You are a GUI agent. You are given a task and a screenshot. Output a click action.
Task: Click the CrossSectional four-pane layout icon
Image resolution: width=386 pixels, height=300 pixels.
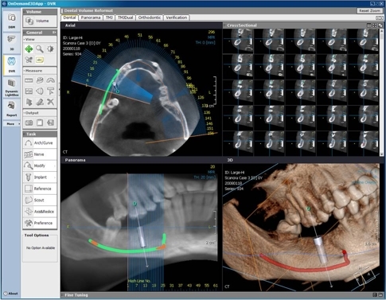375,25
